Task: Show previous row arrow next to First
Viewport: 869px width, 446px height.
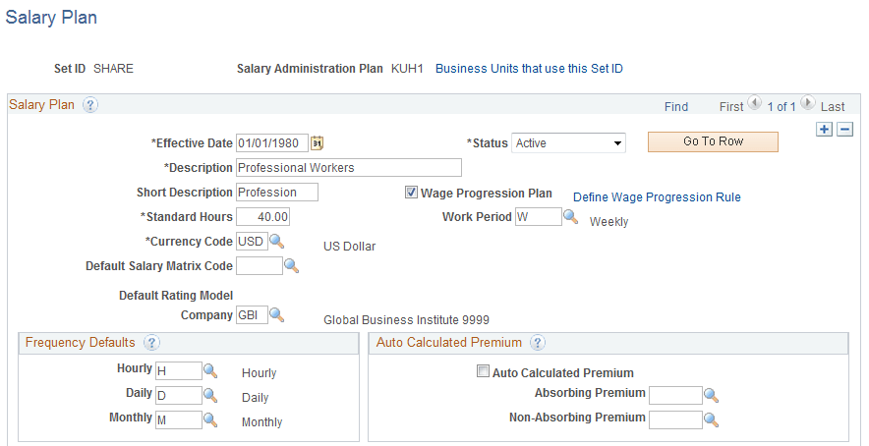Action: [x=754, y=102]
